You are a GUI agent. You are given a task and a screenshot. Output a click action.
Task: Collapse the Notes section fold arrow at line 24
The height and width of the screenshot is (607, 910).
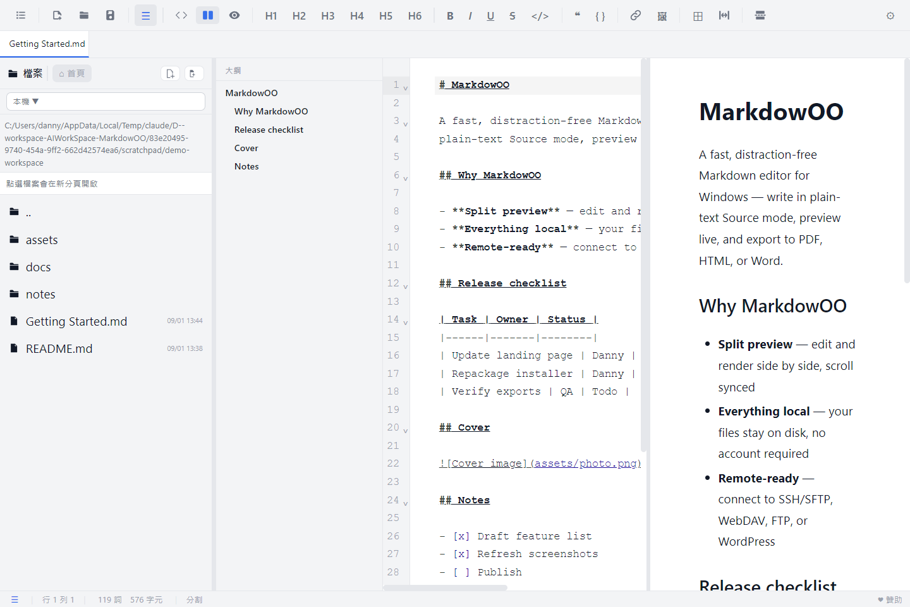click(406, 503)
